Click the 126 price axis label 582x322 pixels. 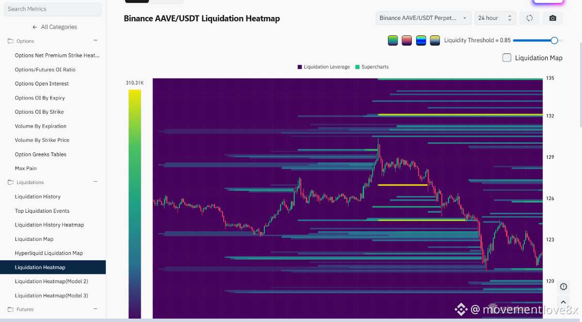550,199
